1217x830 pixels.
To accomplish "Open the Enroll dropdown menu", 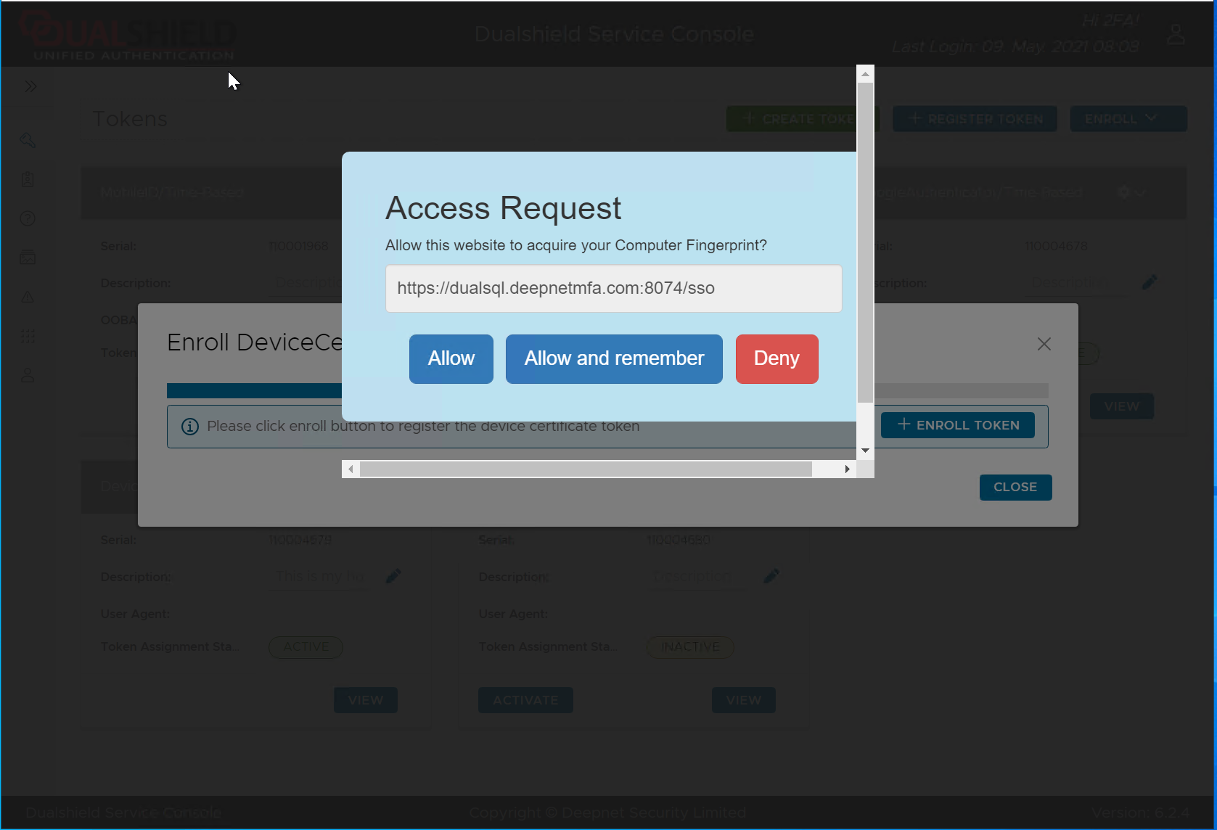I will click(1128, 119).
